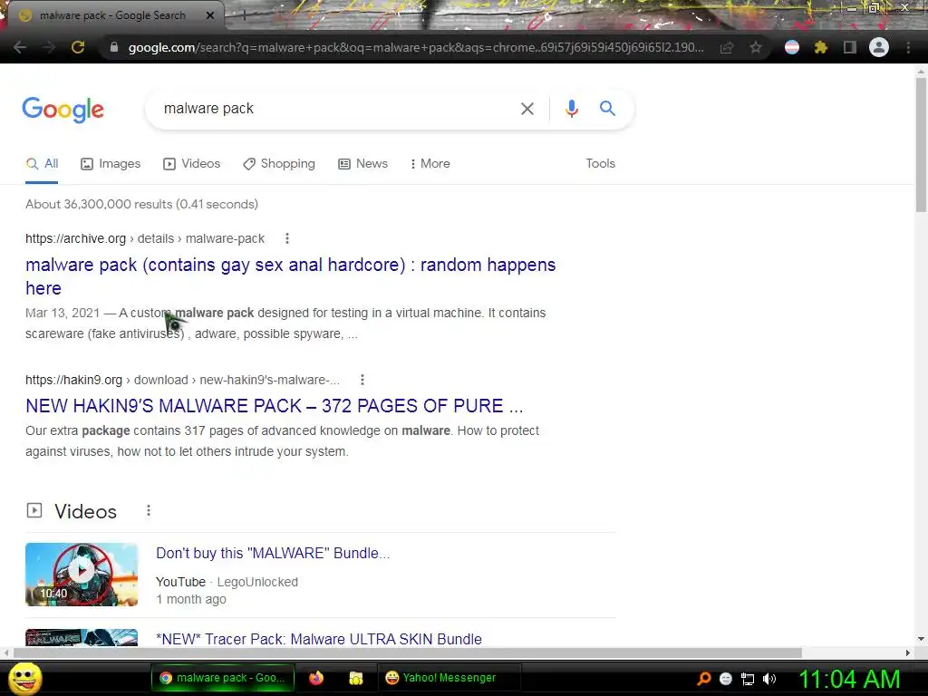Play the 10:40 MALWARE Bundle video thumbnail

pos(82,574)
